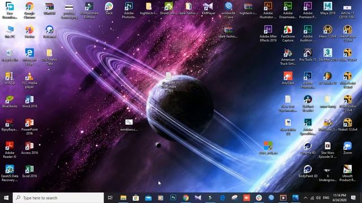Select HieroPlayer 12.0v4 desktop icon
This screenshot has width=362, height=203.
click(x=347, y=33)
